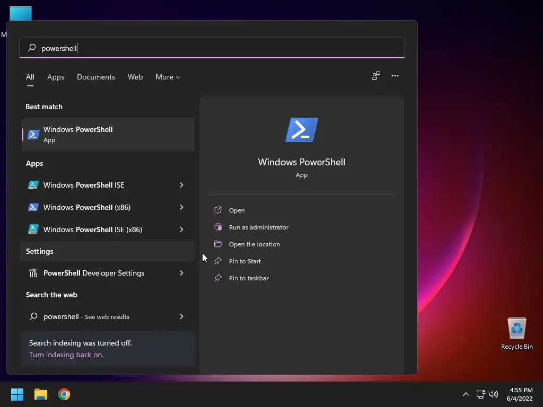This screenshot has height=407, width=543.
Task: Launch File Explorer from taskbar
Action: pyautogui.click(x=40, y=394)
